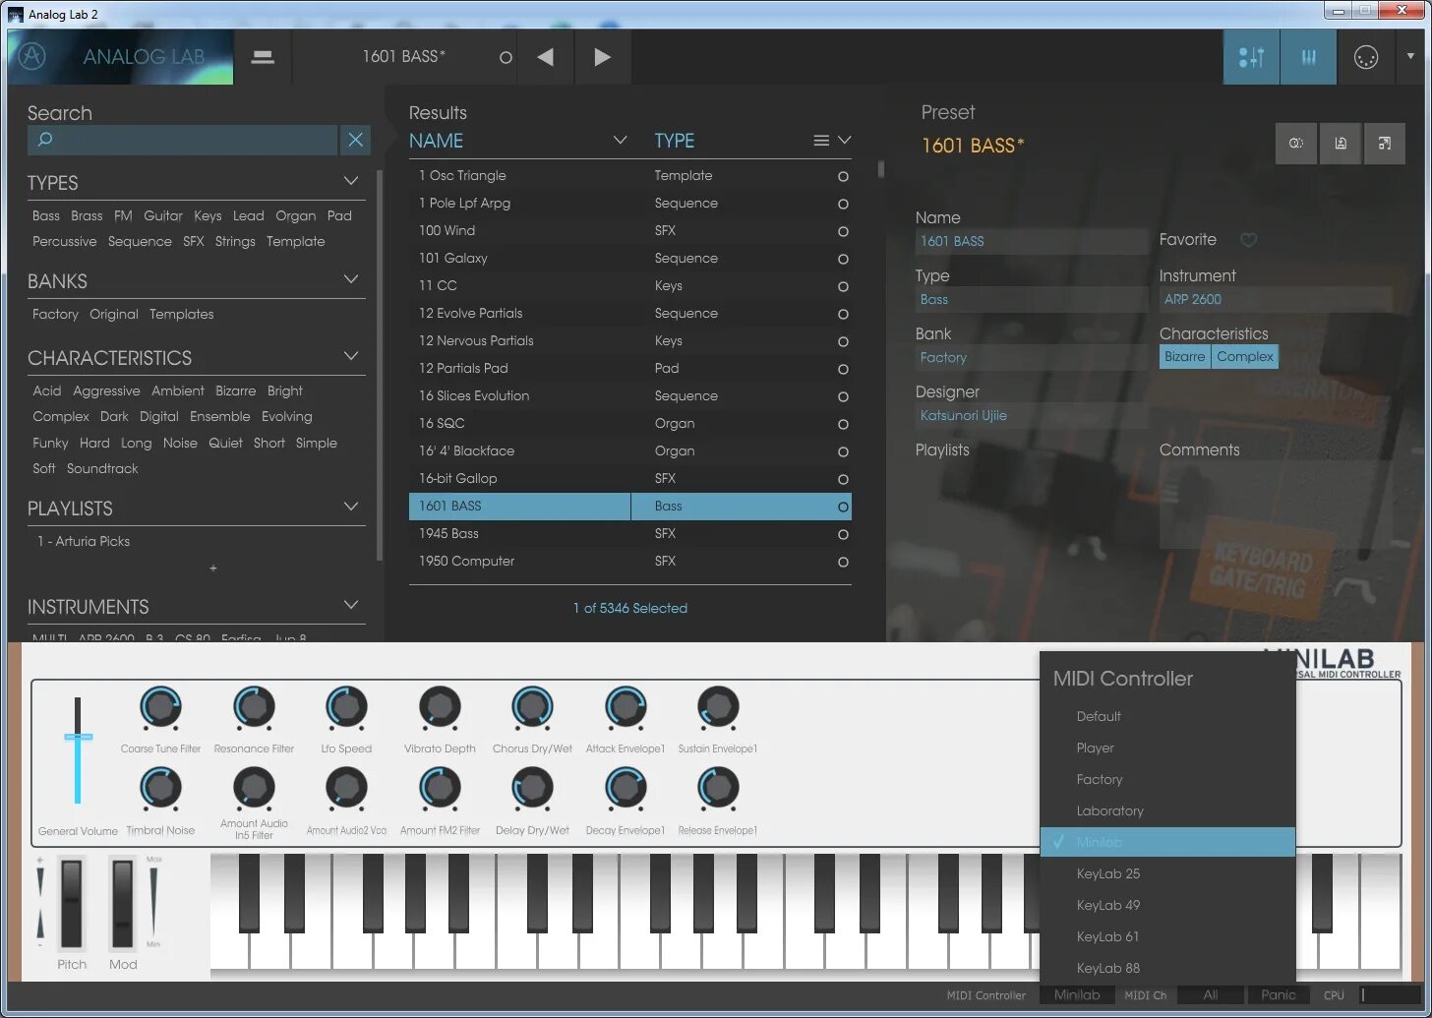Favorite the 1 Osc Triangle preset

843,177
